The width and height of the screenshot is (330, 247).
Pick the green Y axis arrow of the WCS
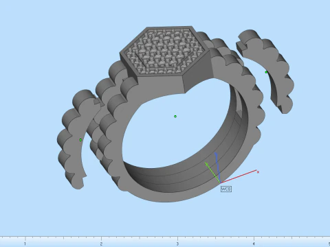click(212, 172)
